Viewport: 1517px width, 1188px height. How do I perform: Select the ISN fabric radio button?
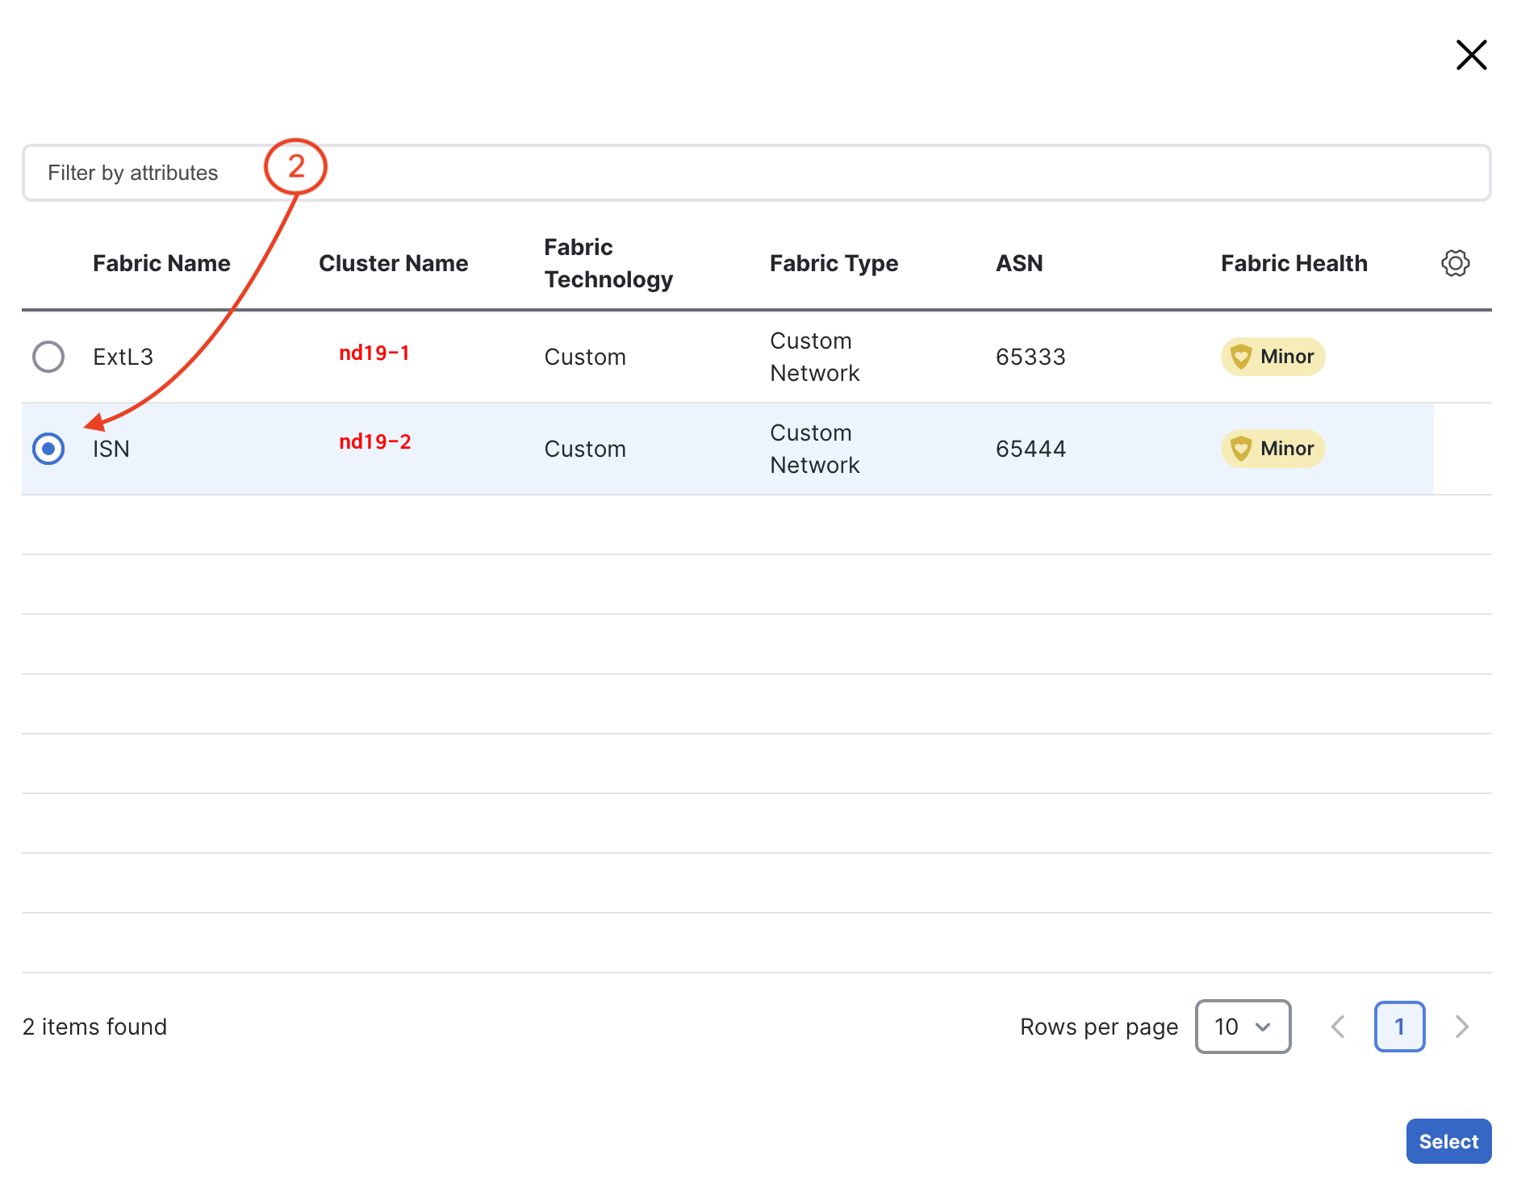[48, 449]
